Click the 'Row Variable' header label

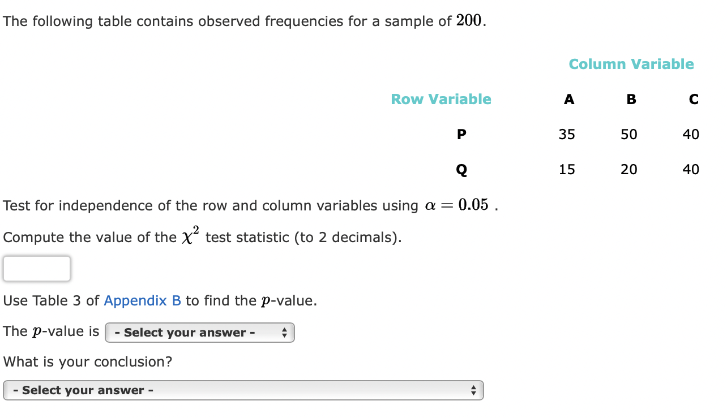pos(441,99)
